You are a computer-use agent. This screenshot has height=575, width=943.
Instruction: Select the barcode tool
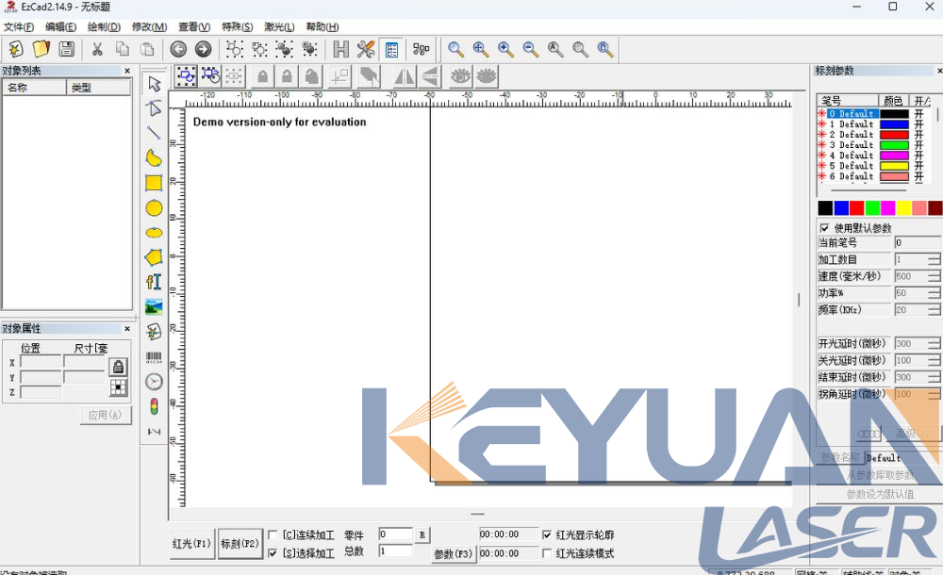click(154, 356)
